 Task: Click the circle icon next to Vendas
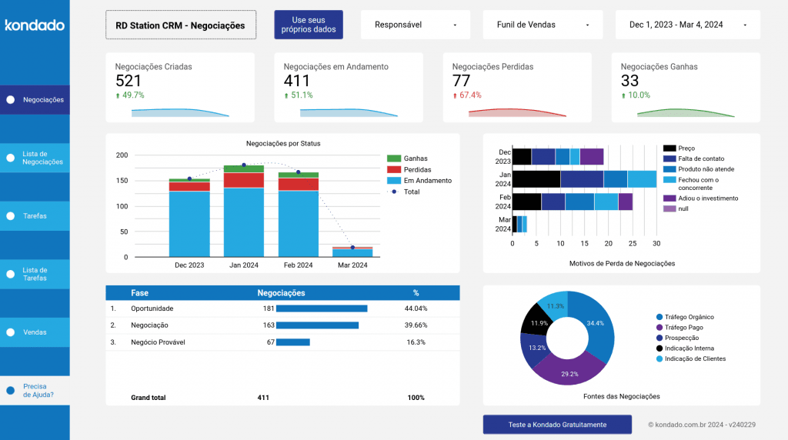coord(10,332)
